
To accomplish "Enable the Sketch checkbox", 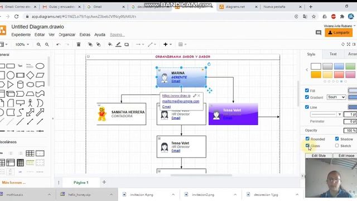I will [337, 145].
